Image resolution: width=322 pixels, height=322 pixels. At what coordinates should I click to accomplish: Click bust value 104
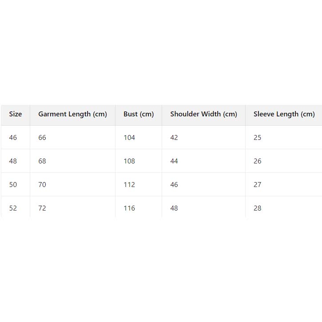[129, 138]
